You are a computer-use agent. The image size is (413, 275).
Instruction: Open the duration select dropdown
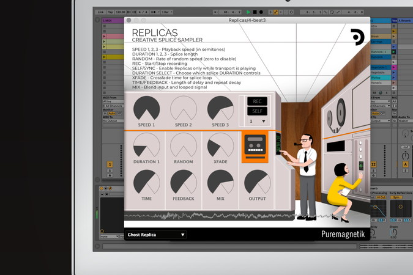(x=257, y=121)
